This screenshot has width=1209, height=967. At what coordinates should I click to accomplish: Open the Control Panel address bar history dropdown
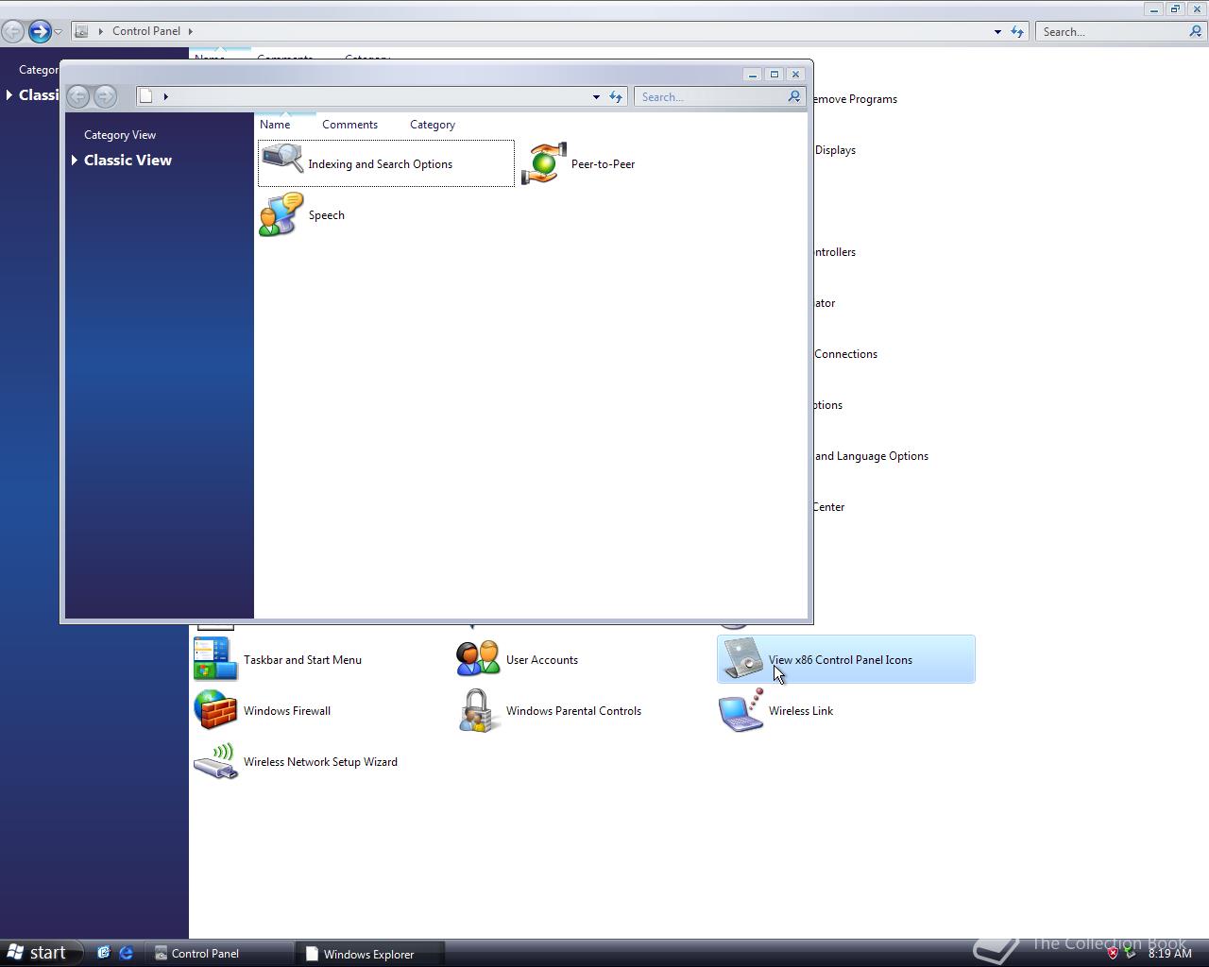tap(997, 31)
